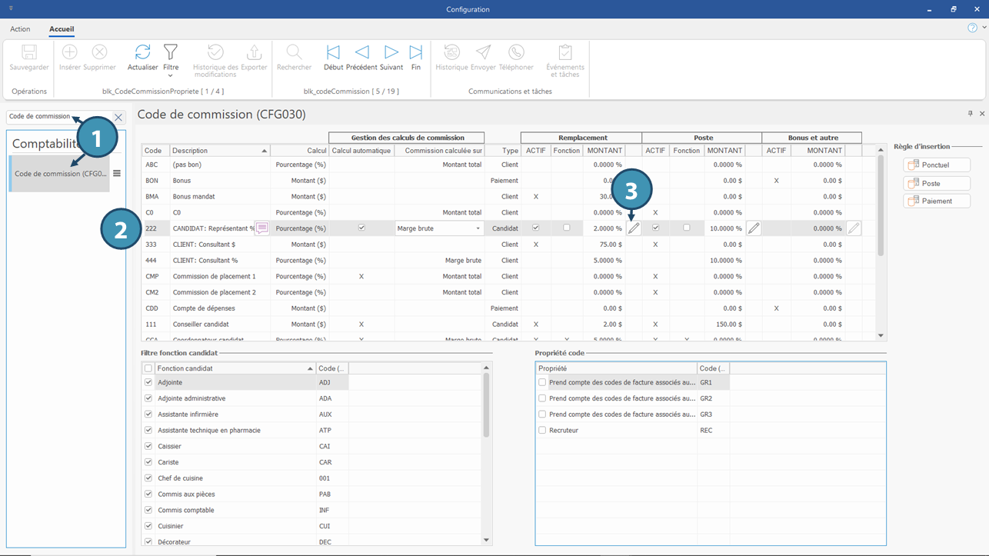This screenshot has width=989, height=556.
Task: Uncheck the Adjointe fonction candidat checkbox
Action: [148, 382]
